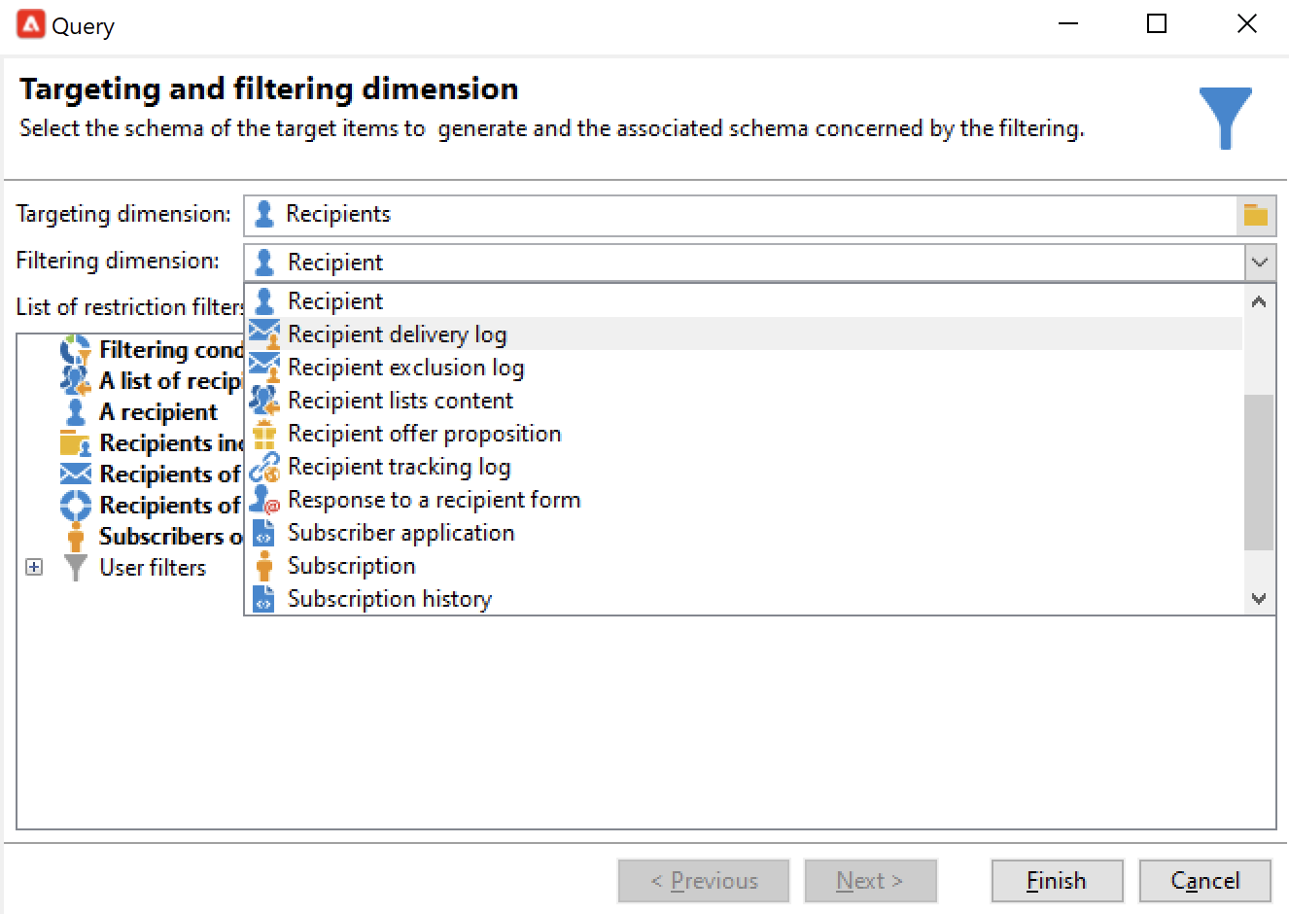Click the Finish button
The image size is (1289, 914).
pos(1057,881)
